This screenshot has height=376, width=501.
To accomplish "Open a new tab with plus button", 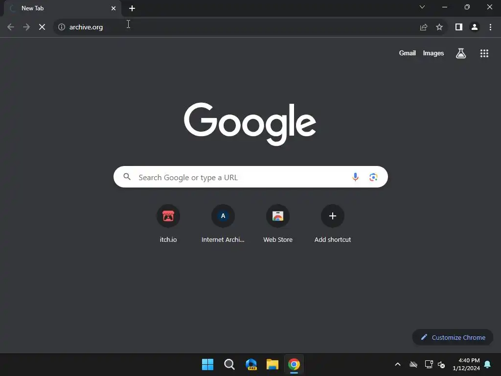I will 132,8.
